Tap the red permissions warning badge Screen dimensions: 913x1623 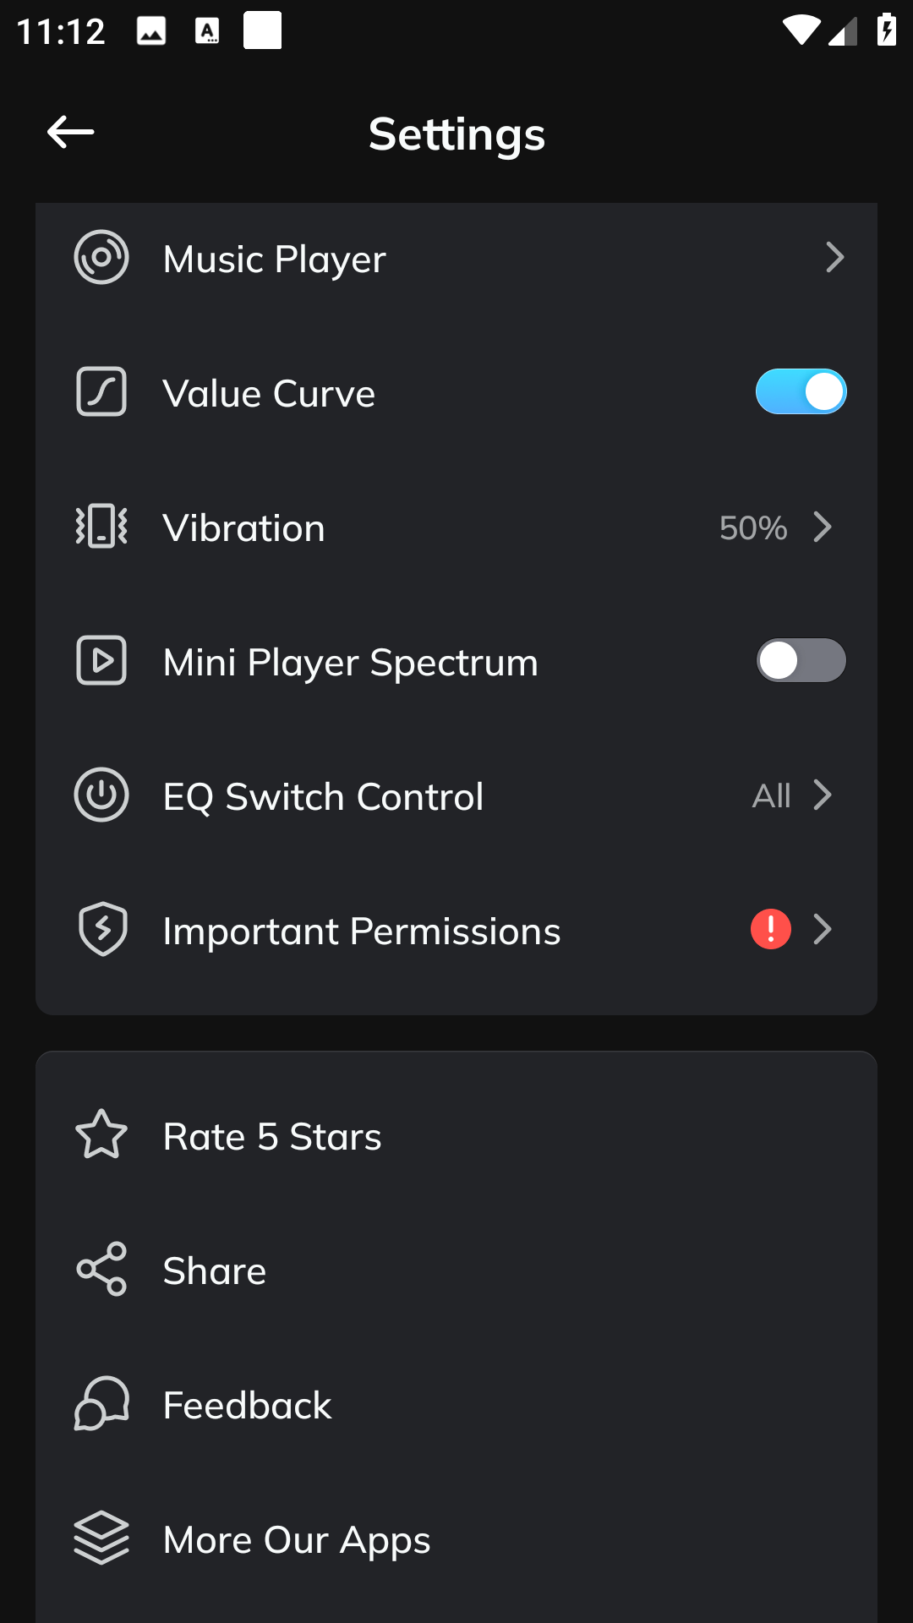tap(770, 929)
